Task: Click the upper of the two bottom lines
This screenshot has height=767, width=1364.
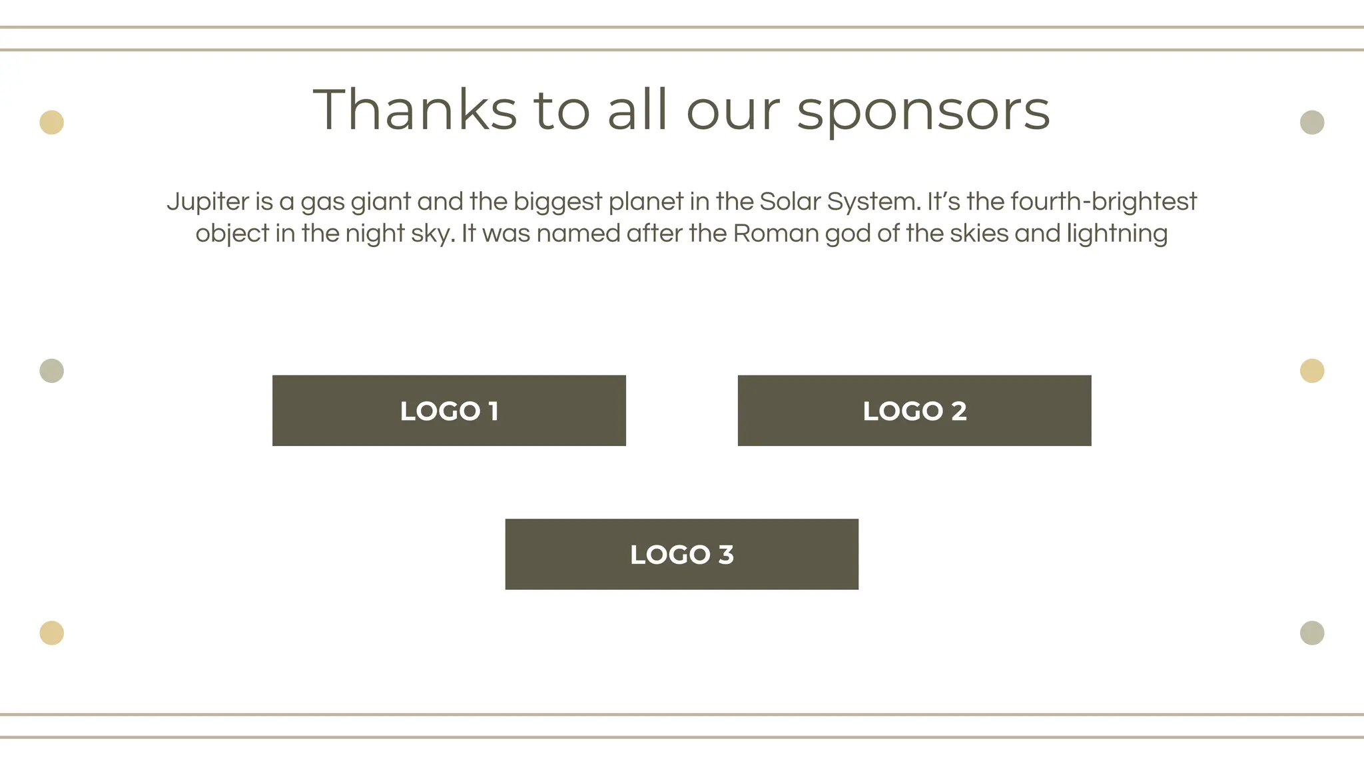Action: click(x=682, y=714)
